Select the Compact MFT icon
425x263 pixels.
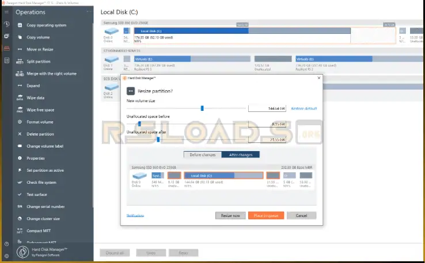(x=21, y=231)
